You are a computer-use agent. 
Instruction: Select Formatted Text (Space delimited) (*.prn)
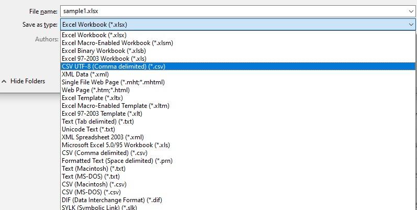(238, 161)
